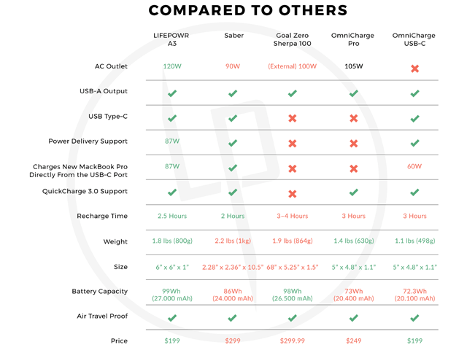Click OmniCharge USB-C's Air Travel Proof check mark

(414, 317)
